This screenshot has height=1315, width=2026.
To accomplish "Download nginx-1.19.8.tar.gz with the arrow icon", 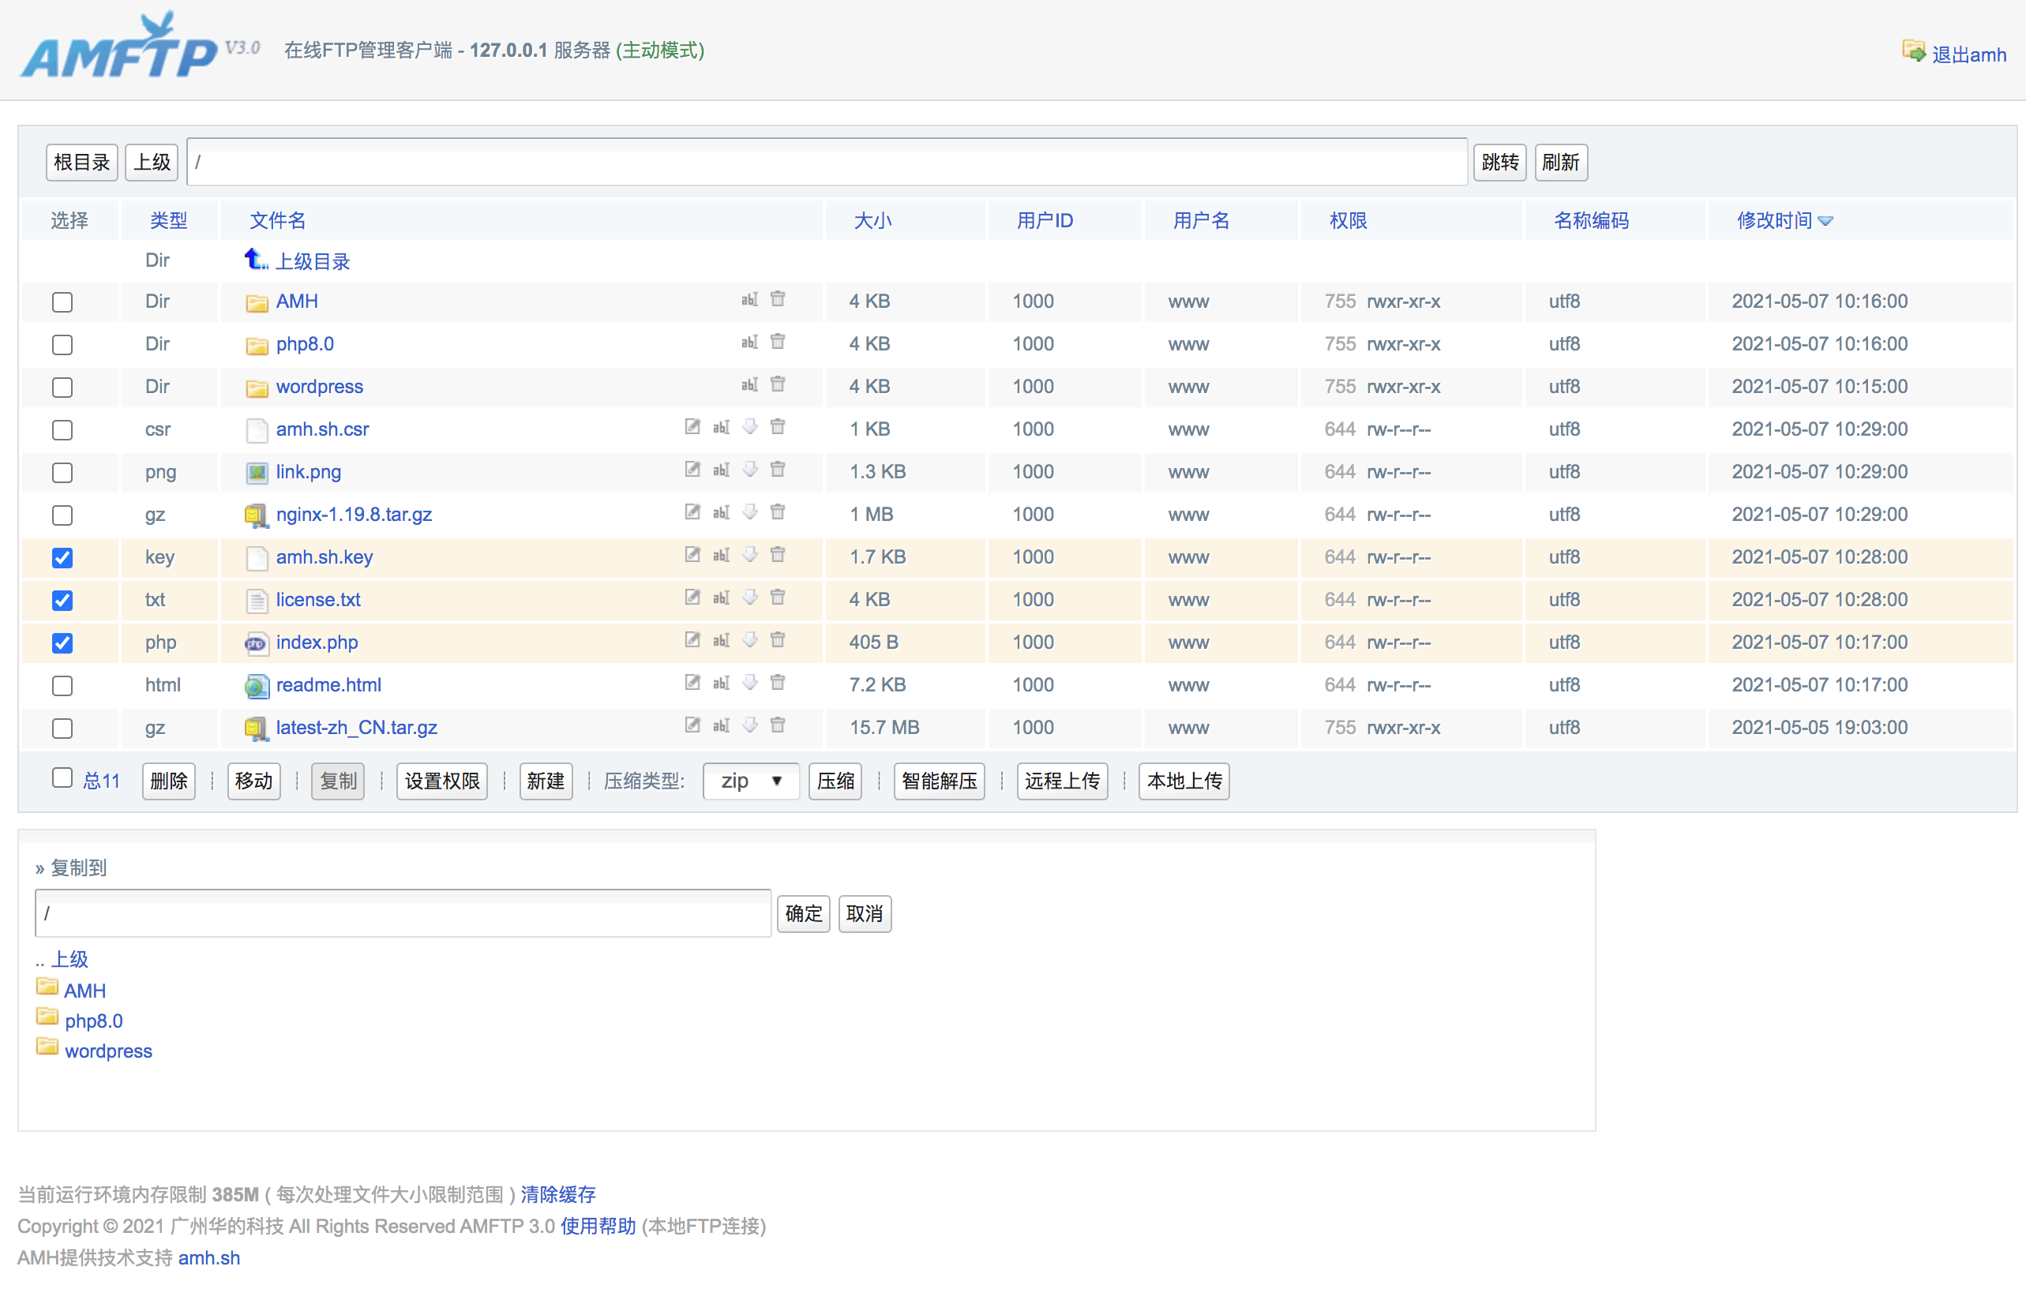I will (750, 511).
